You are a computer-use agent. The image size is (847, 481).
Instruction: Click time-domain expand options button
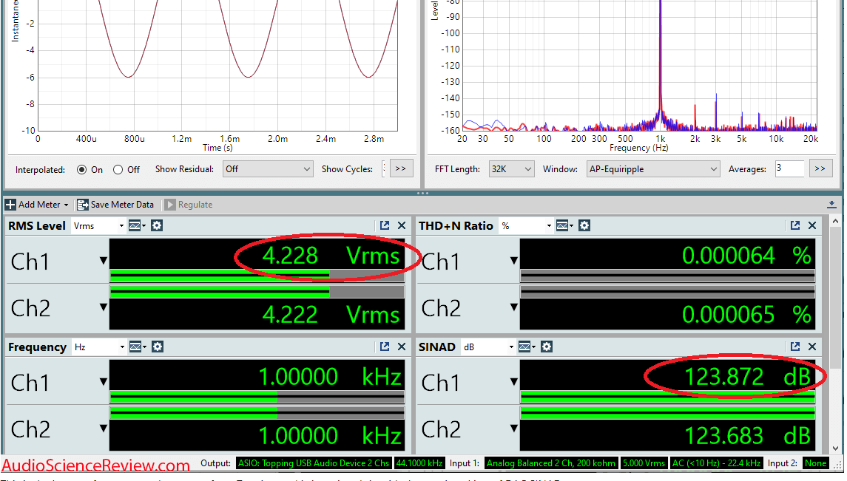pyautogui.click(x=400, y=168)
